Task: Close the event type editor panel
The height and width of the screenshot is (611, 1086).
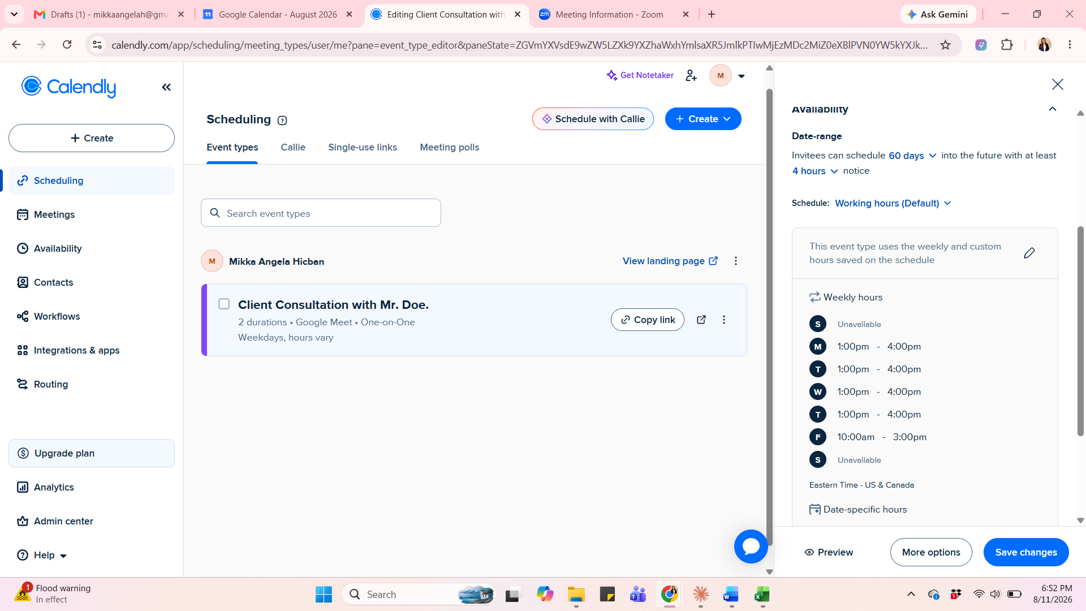Action: pos(1057,84)
